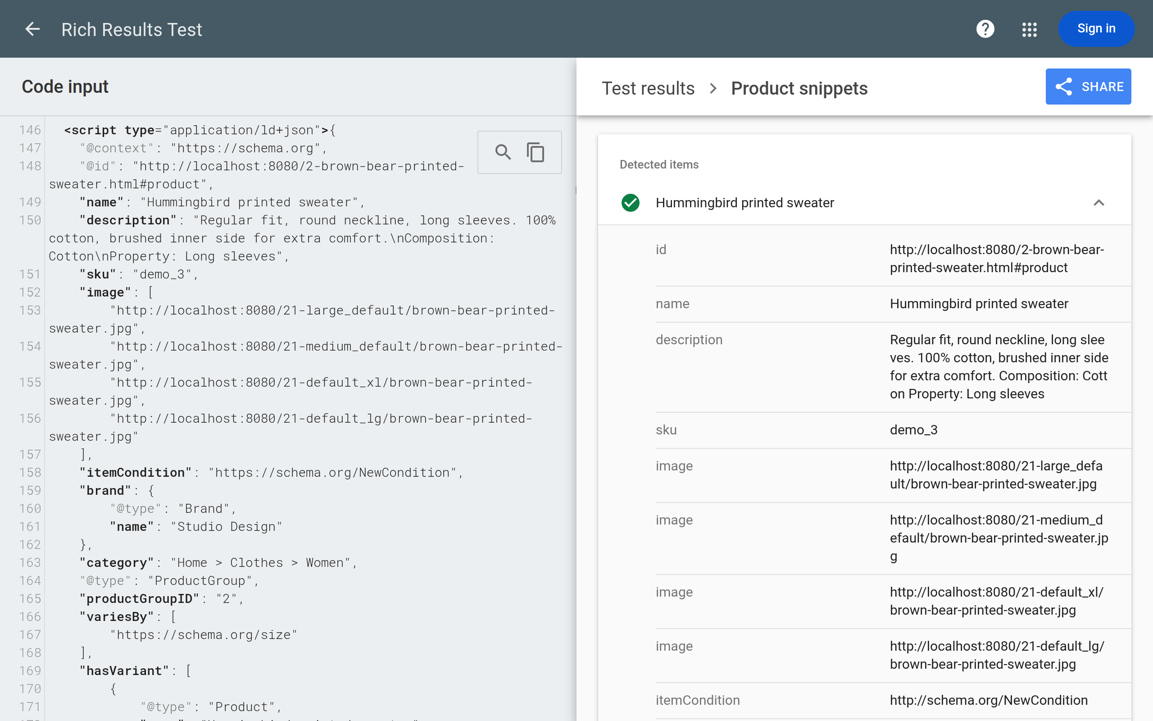Click the 'itemCondition' property label
This screenshot has width=1153, height=721.
[x=698, y=700]
